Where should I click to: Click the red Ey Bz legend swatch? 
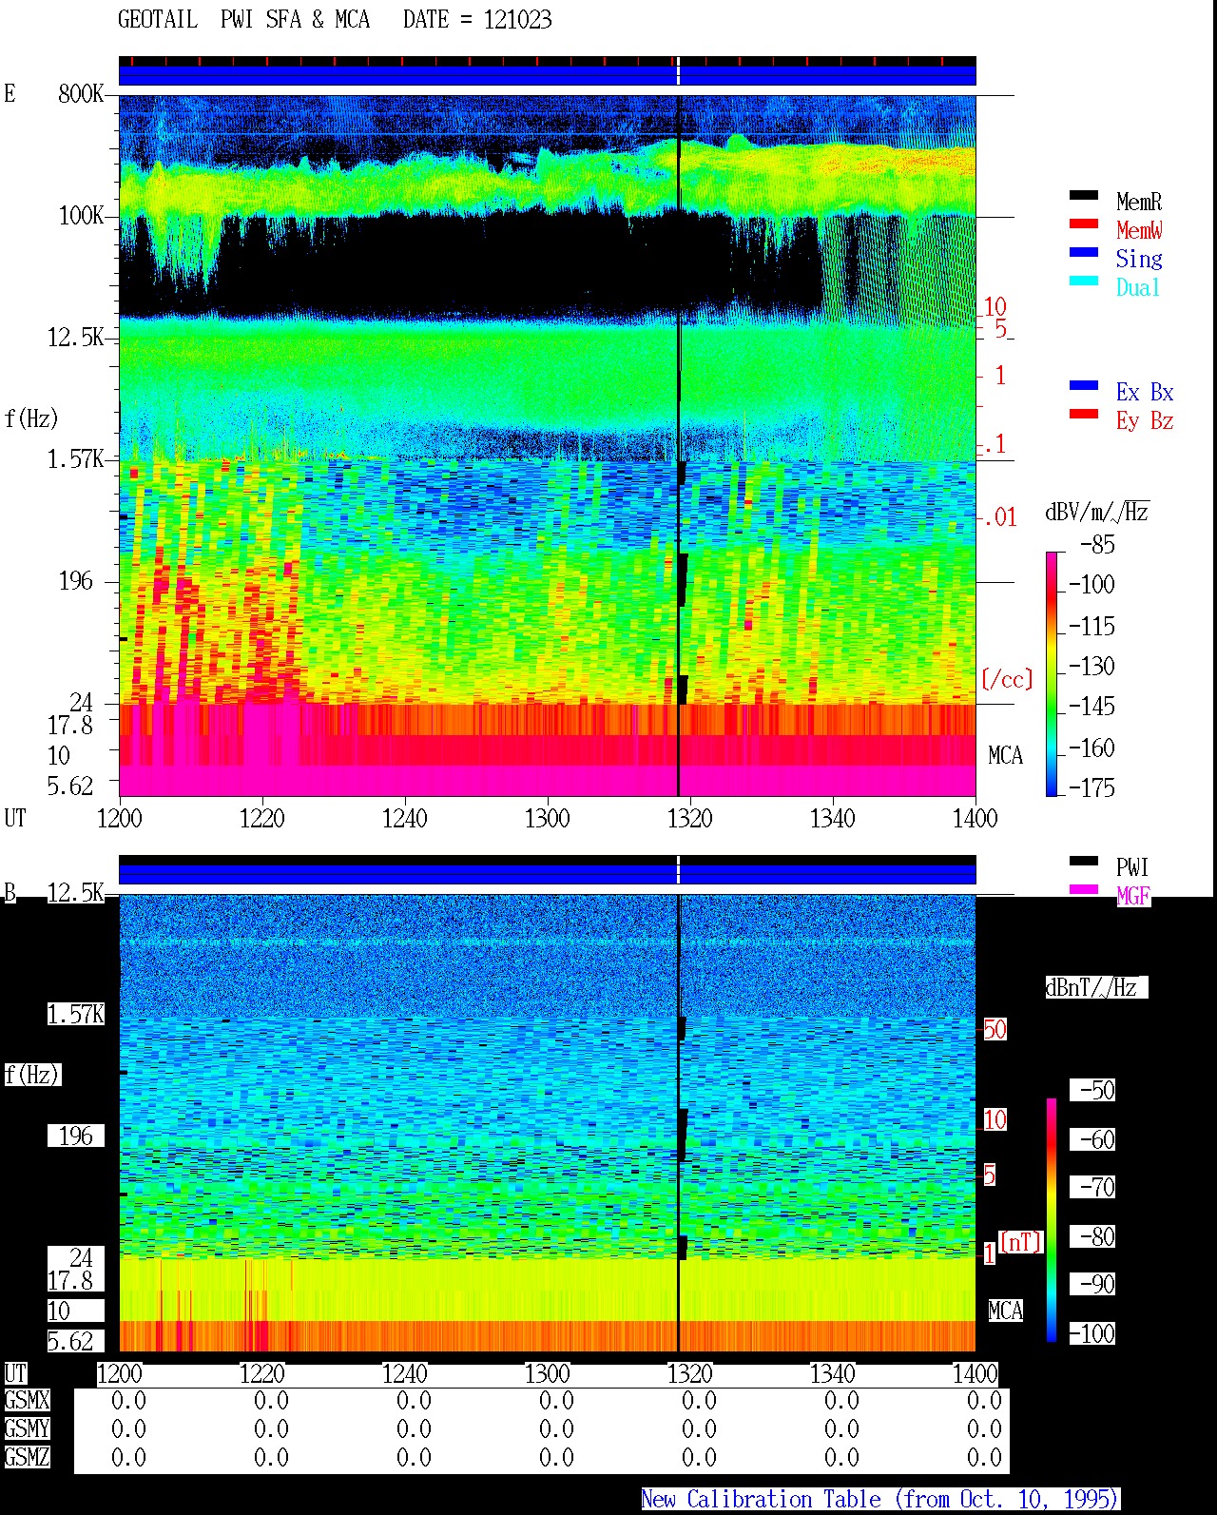[x=1084, y=415]
